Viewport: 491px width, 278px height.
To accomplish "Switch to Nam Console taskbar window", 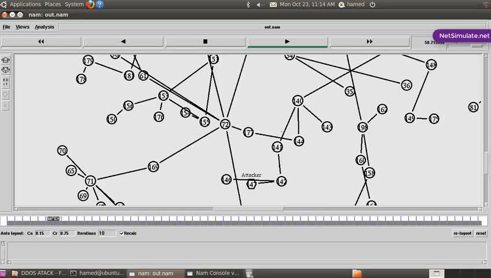I will [214, 273].
